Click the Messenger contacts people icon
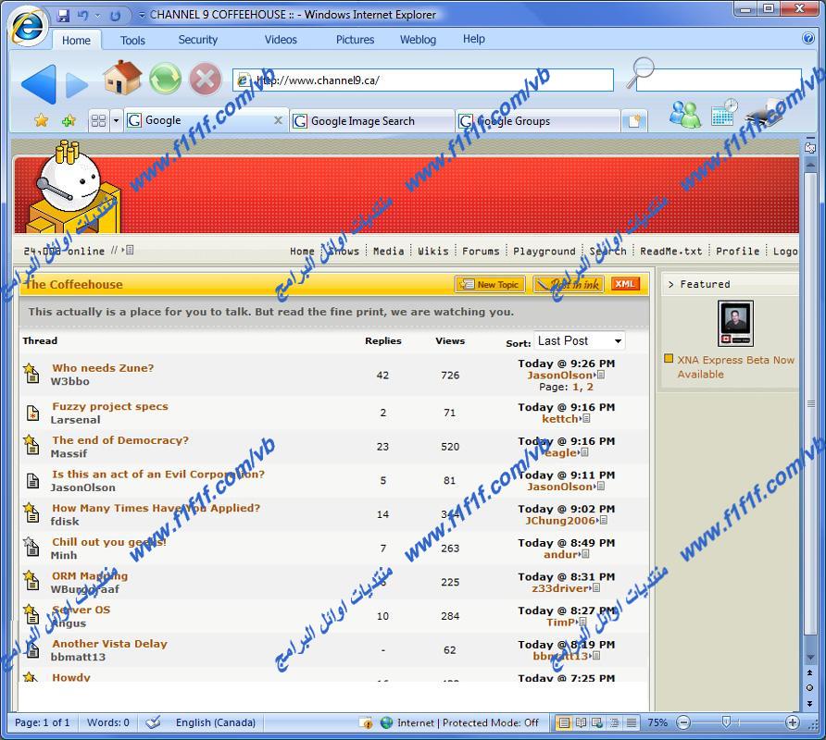Viewport: 826px width, 740px height. [684, 115]
